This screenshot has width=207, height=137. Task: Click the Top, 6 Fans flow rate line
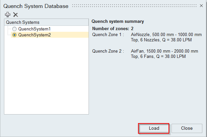(158, 56)
